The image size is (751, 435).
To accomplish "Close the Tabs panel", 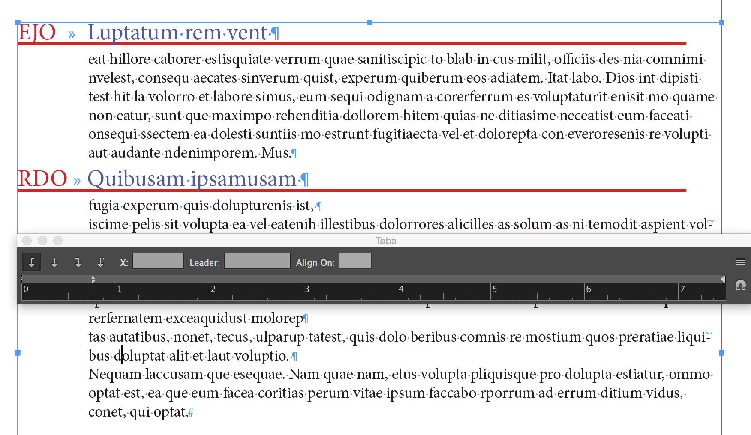I will click(x=27, y=241).
